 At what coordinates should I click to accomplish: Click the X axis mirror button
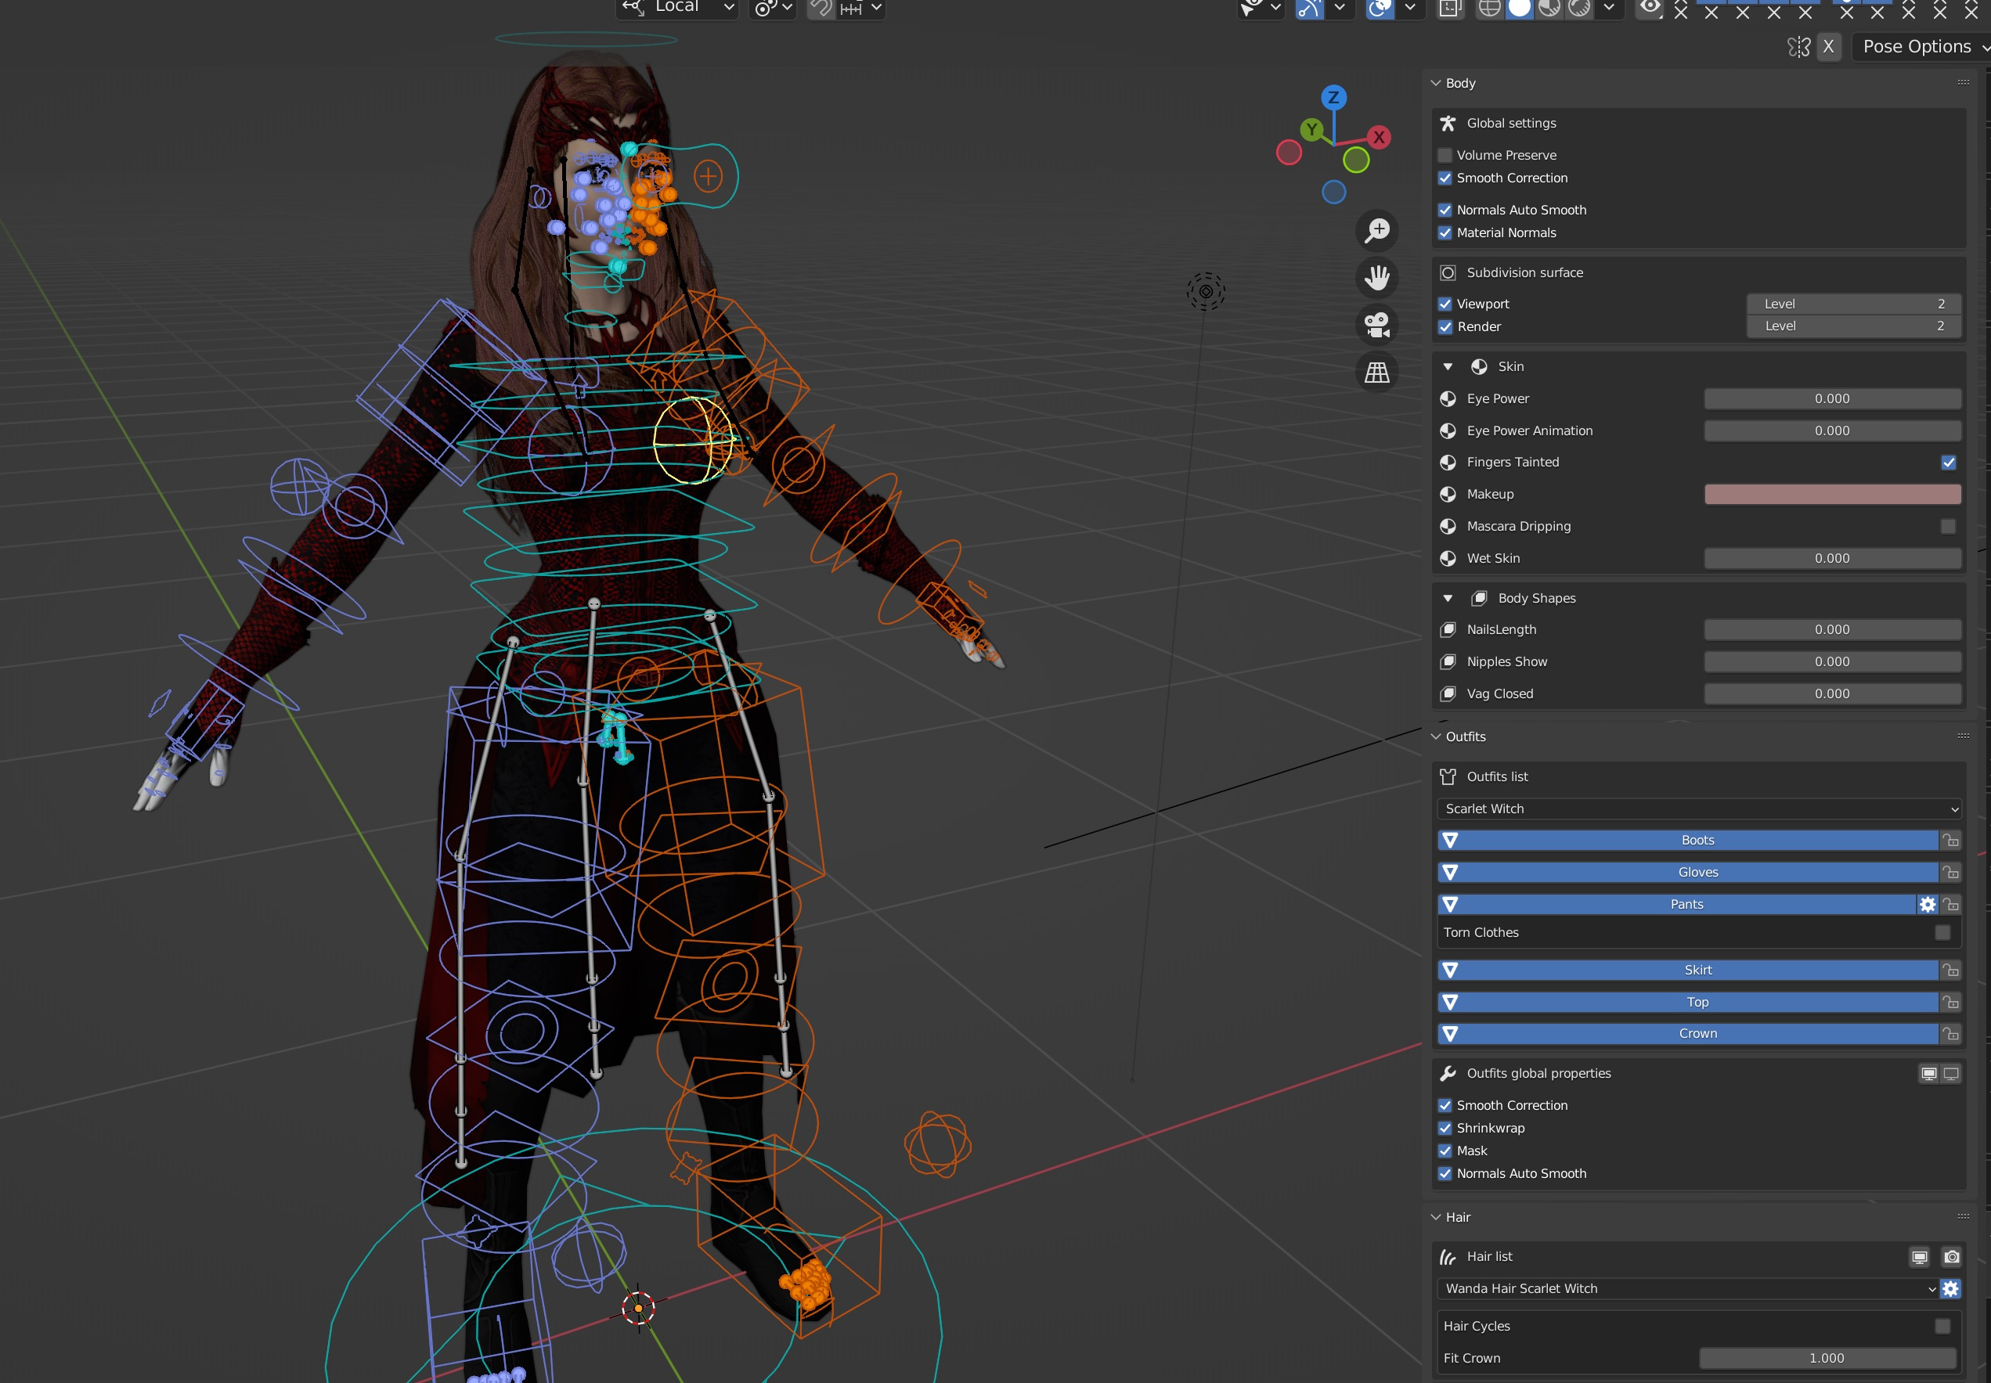click(1828, 47)
